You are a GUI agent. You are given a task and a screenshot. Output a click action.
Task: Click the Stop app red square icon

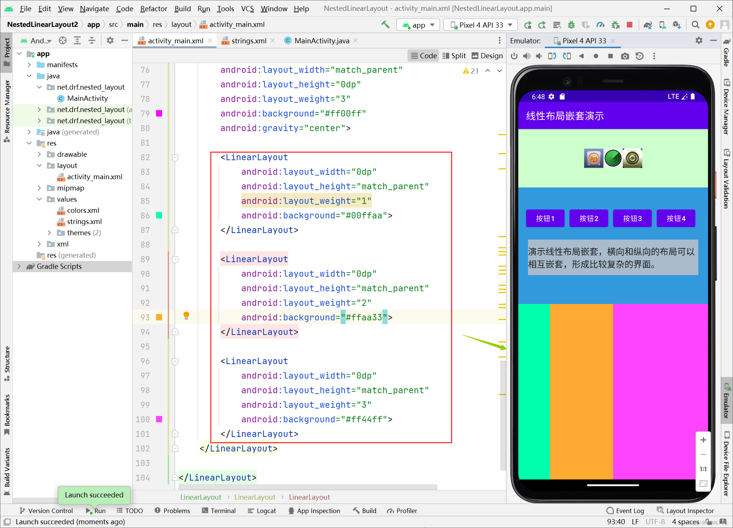[629, 25]
